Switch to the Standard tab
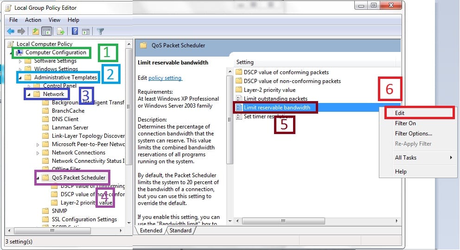The image size is (460, 250). tap(180, 231)
